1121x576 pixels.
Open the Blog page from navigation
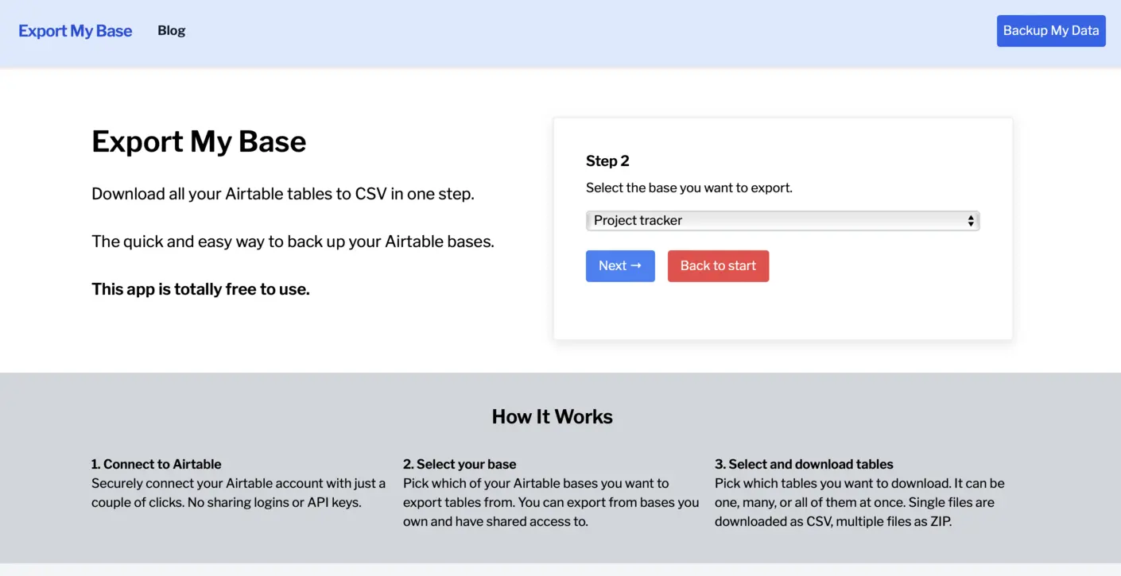tap(171, 31)
